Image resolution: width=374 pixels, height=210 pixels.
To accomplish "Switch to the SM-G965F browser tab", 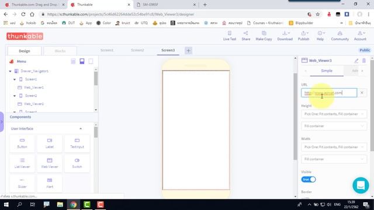I will (x=166, y=5).
